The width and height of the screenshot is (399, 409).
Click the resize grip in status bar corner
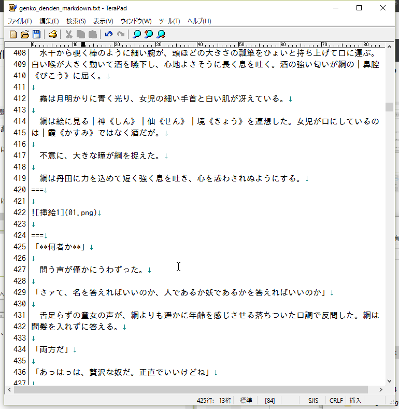pos(392,402)
